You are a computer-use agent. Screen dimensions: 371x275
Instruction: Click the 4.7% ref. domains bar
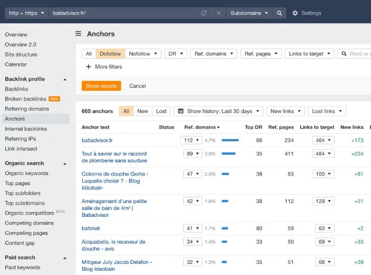[230, 140]
